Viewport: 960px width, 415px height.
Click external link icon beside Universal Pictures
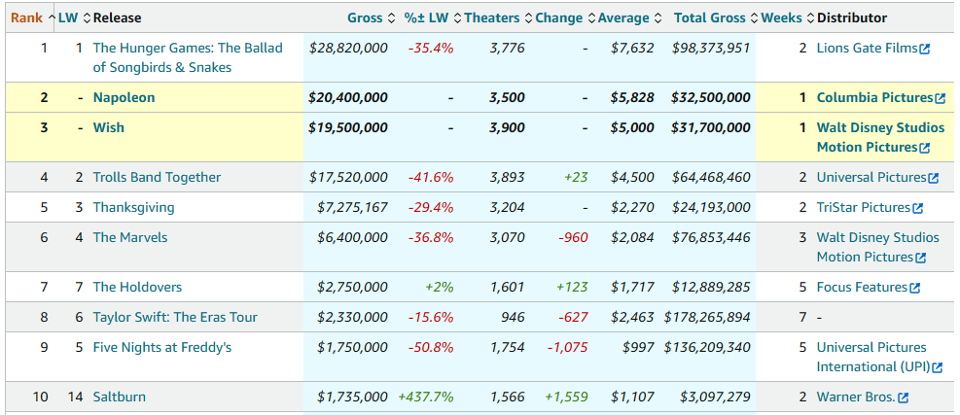[934, 179]
